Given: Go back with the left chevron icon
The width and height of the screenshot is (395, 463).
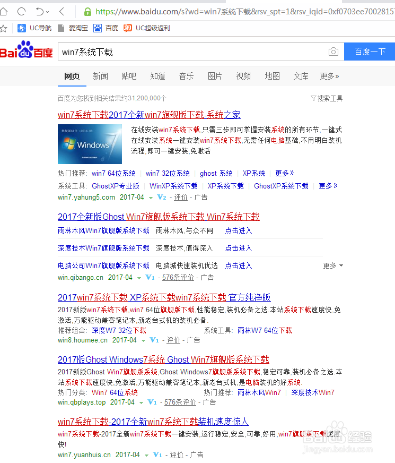Looking at the screenshot, I should pyautogui.click(x=62, y=12).
